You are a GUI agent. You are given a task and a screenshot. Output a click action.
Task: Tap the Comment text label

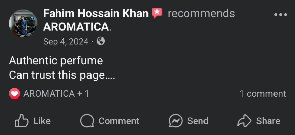pos(119,121)
